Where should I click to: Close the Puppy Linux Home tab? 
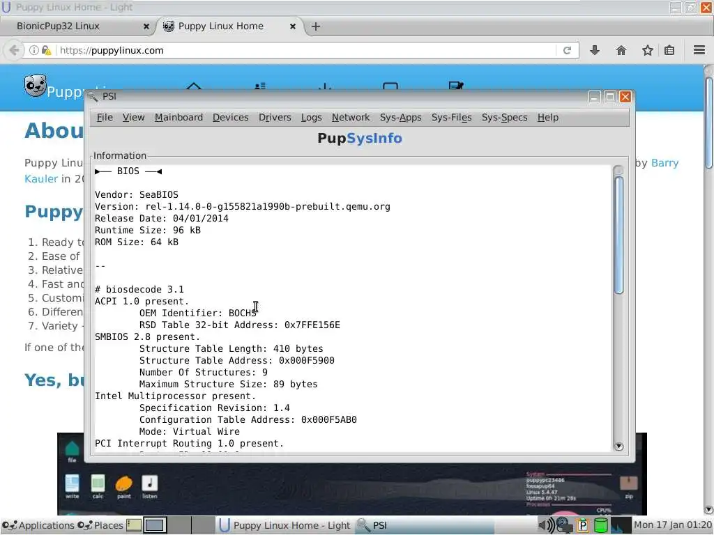click(293, 26)
